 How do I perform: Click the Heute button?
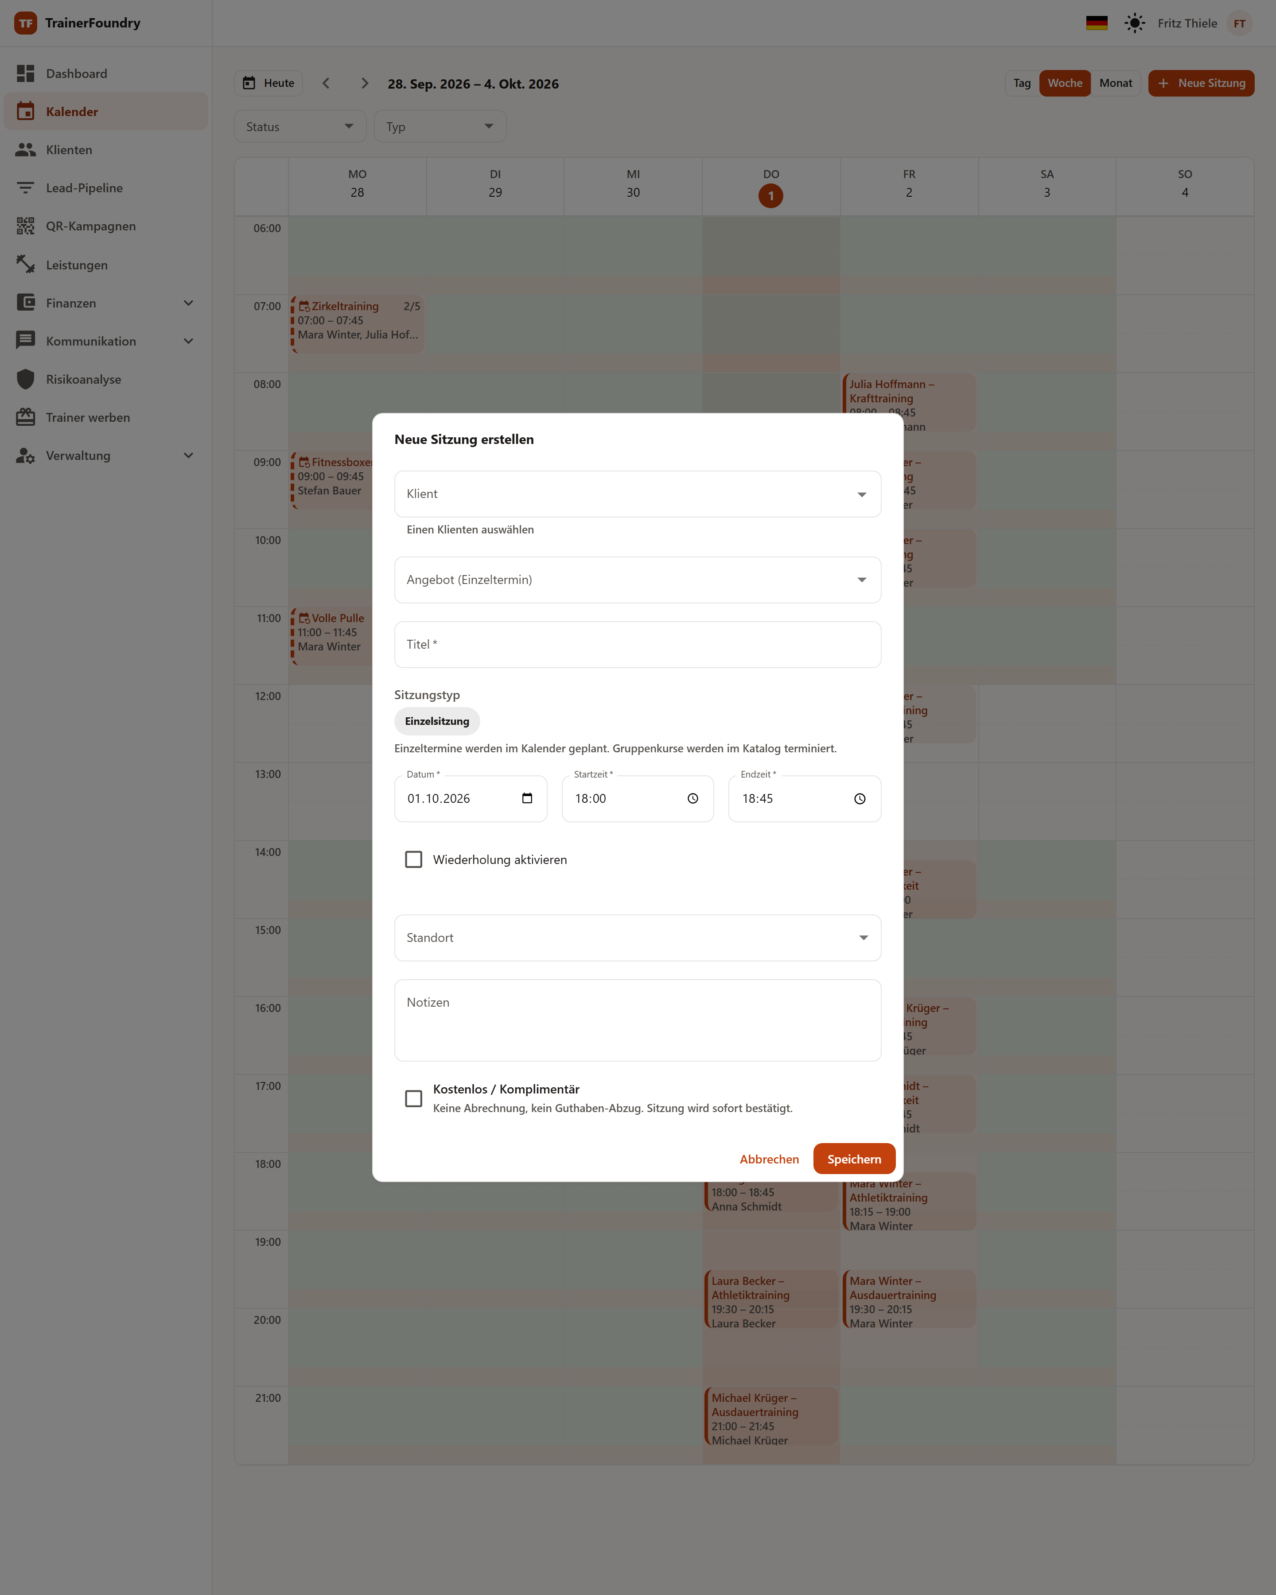268,83
